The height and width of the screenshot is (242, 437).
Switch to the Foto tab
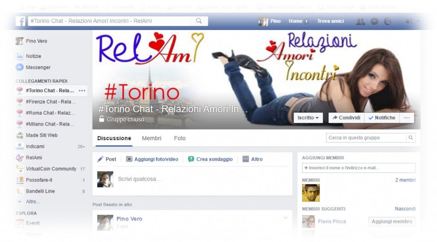(180, 138)
